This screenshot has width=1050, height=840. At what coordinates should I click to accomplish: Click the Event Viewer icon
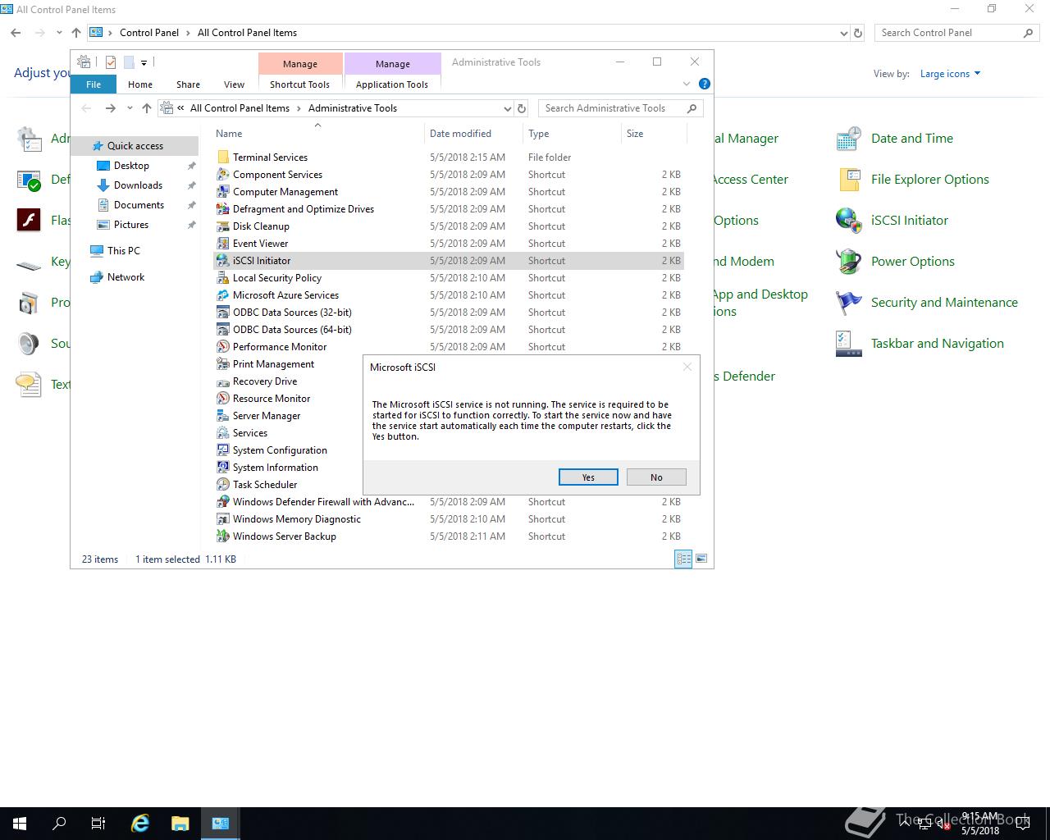222,244
